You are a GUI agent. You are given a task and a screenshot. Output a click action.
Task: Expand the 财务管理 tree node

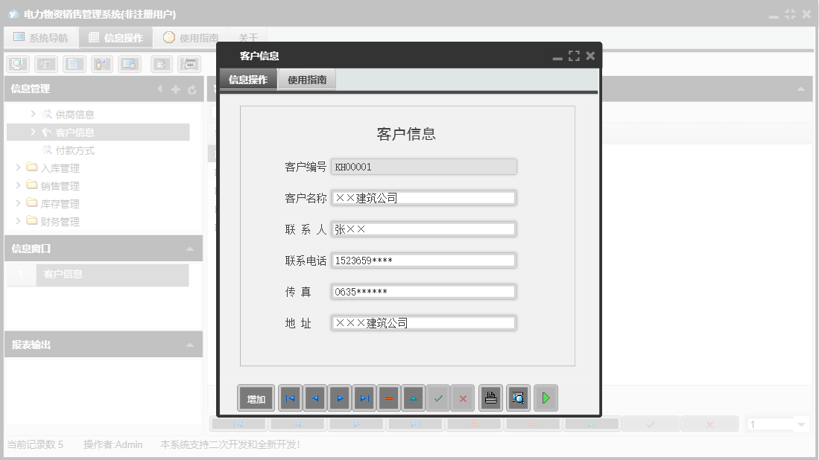click(18, 221)
